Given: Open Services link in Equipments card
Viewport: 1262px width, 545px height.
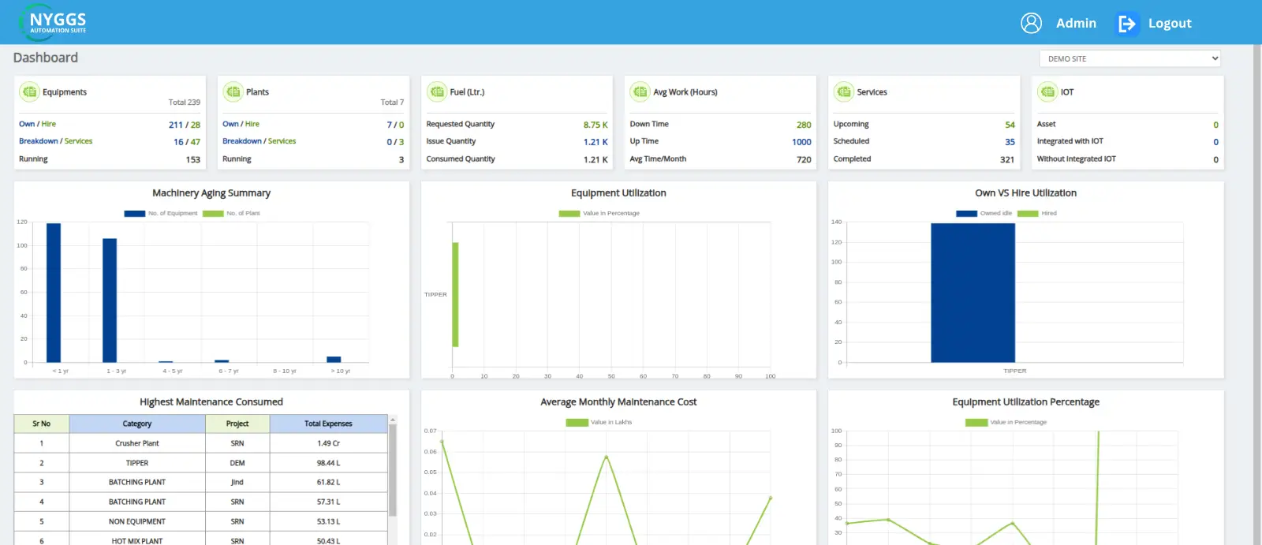Looking at the screenshot, I should pyautogui.click(x=78, y=141).
